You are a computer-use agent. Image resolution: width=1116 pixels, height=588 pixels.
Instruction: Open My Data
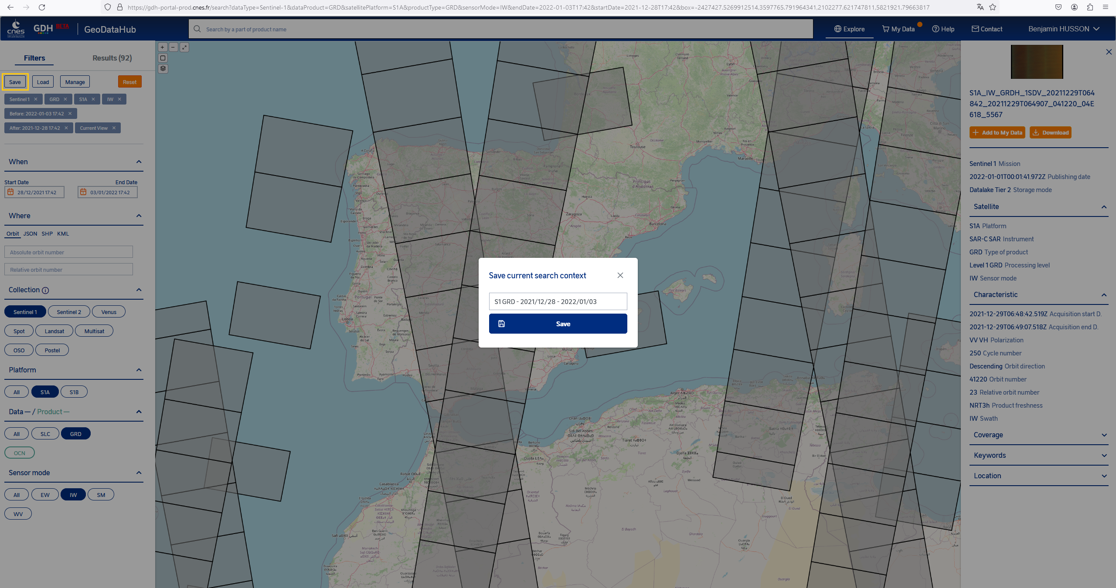coord(898,29)
